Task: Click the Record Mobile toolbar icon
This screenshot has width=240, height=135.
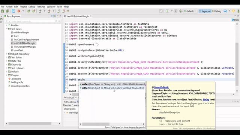Action: tap(49, 11)
